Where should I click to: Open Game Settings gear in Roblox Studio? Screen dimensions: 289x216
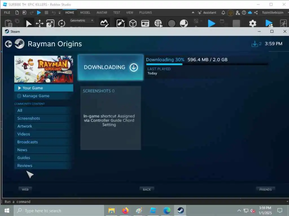pyautogui.click(x=253, y=23)
